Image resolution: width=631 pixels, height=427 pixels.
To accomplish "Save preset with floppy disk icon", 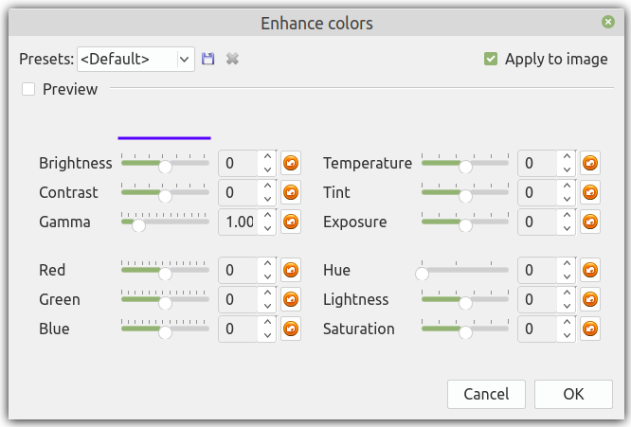I will pyautogui.click(x=208, y=59).
